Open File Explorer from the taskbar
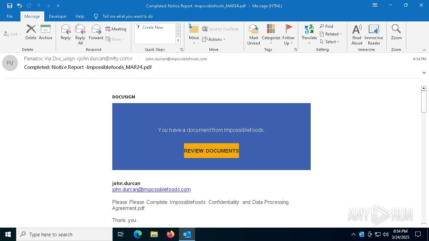This screenshot has width=429, height=241. [x=154, y=234]
